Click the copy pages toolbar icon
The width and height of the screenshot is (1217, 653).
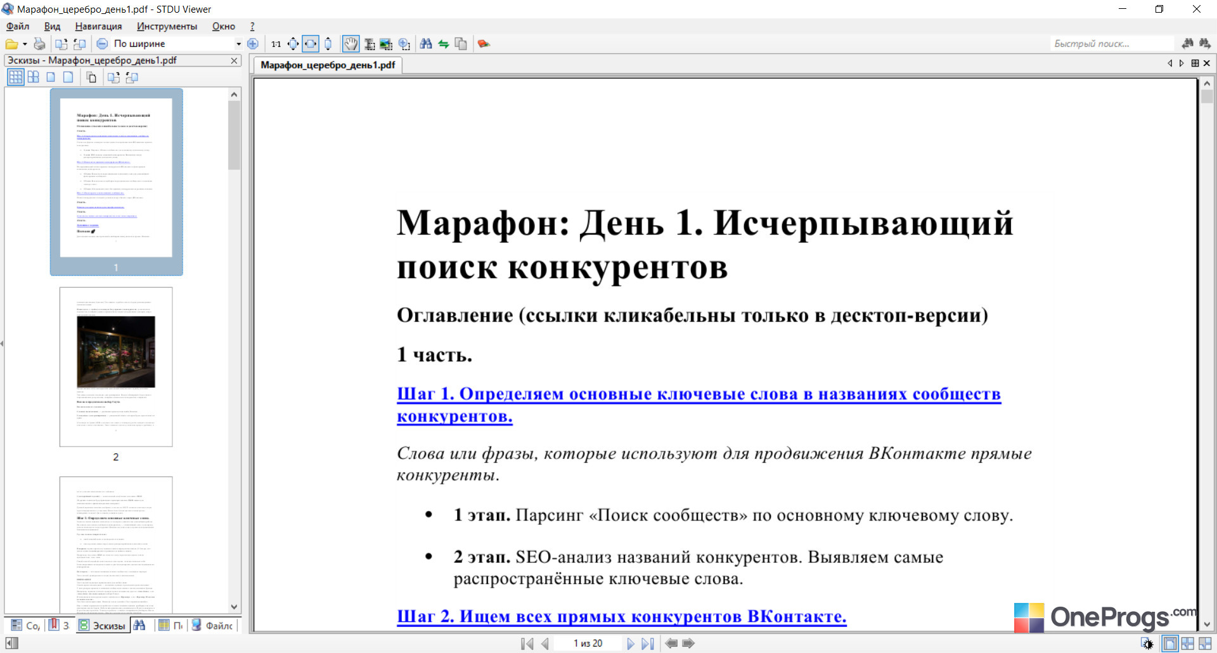pos(461,44)
